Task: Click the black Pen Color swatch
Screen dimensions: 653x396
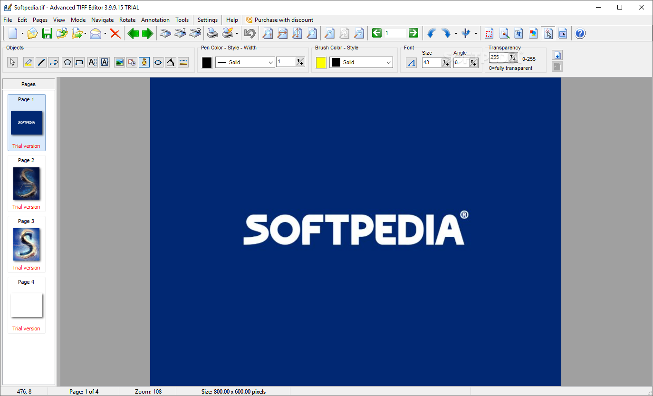Action: 207,62
